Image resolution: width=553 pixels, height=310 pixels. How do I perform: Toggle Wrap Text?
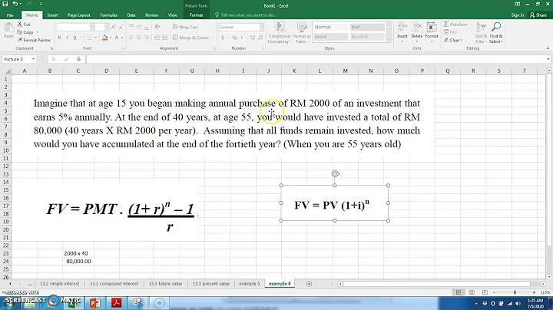(x=185, y=27)
